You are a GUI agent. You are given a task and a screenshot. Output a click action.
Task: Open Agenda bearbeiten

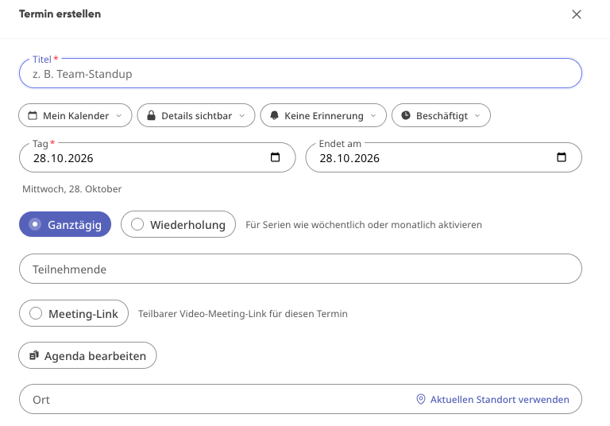pos(87,355)
